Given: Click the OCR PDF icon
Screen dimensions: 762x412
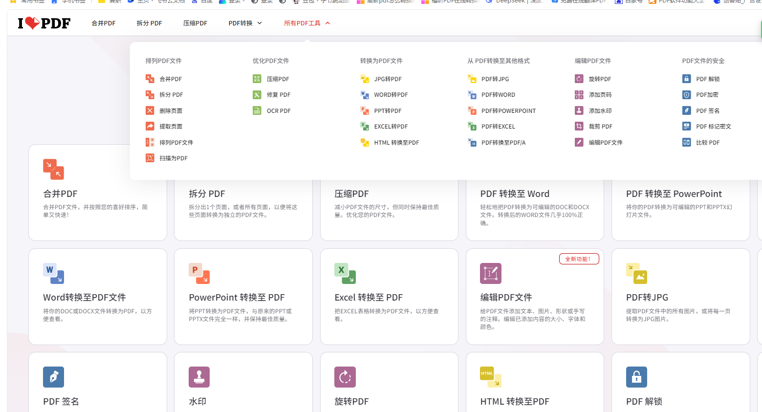Looking at the screenshot, I should pos(257,110).
